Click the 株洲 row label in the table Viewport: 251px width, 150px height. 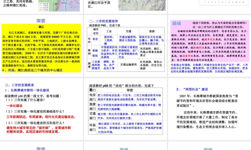pos(89,52)
